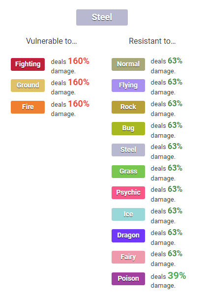The height and width of the screenshot is (298, 206).
Task: Click the "Resistant to..." heading
Action: (152, 41)
